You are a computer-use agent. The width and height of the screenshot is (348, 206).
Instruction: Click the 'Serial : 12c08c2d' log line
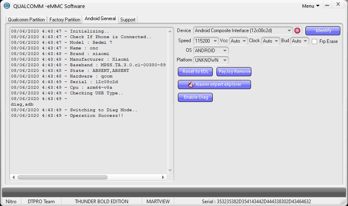pos(64,82)
